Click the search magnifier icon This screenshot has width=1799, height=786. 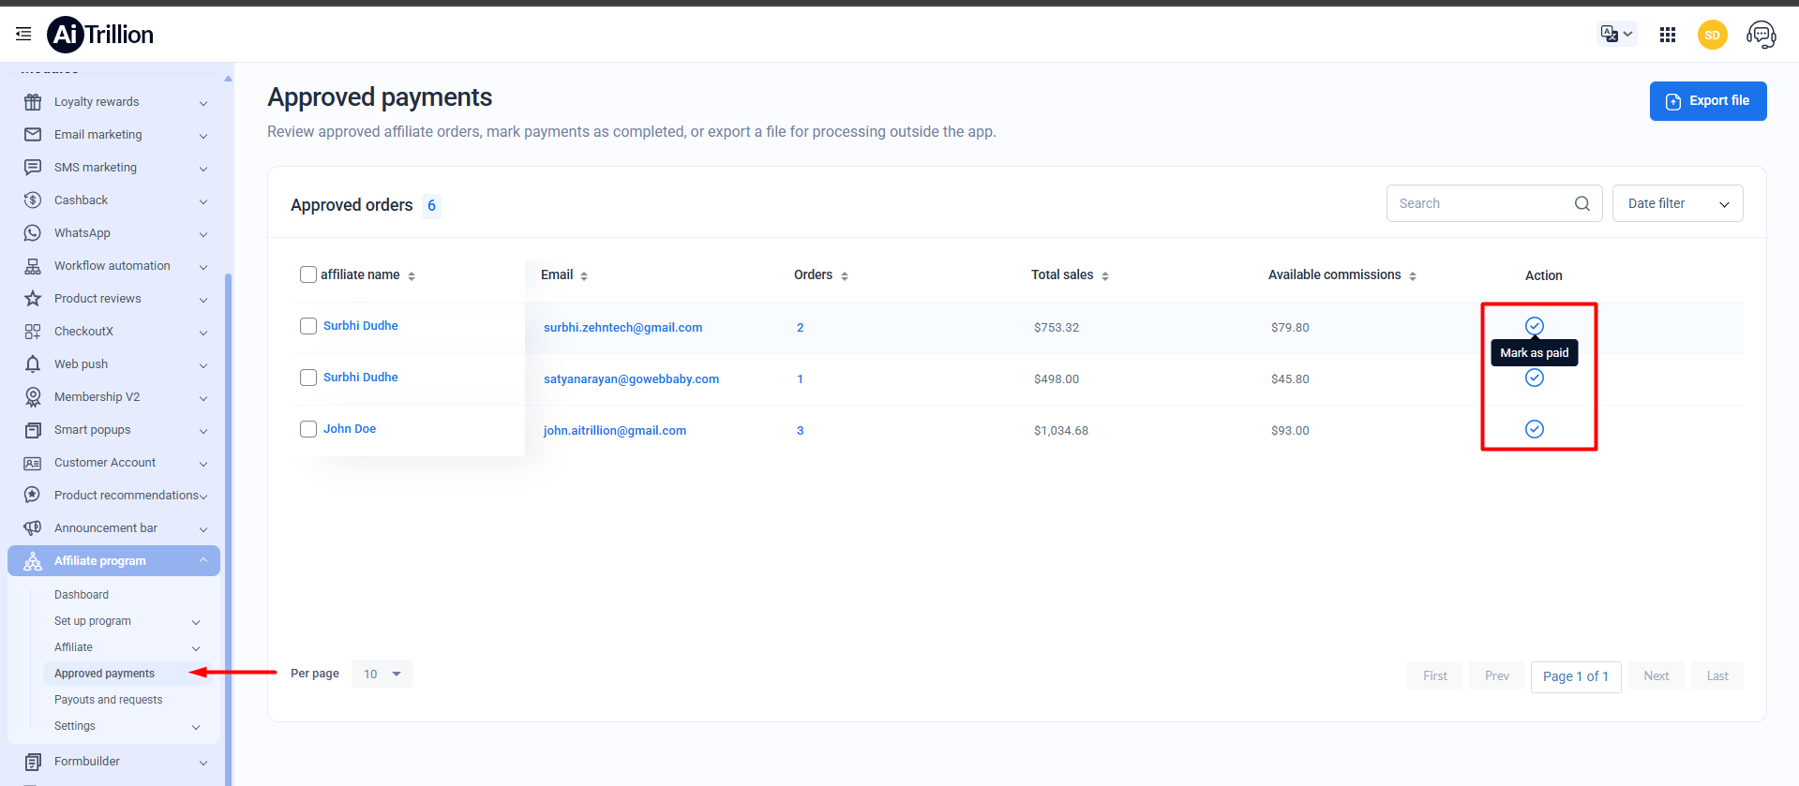point(1582,203)
